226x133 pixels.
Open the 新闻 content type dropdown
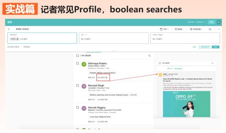[179, 29]
